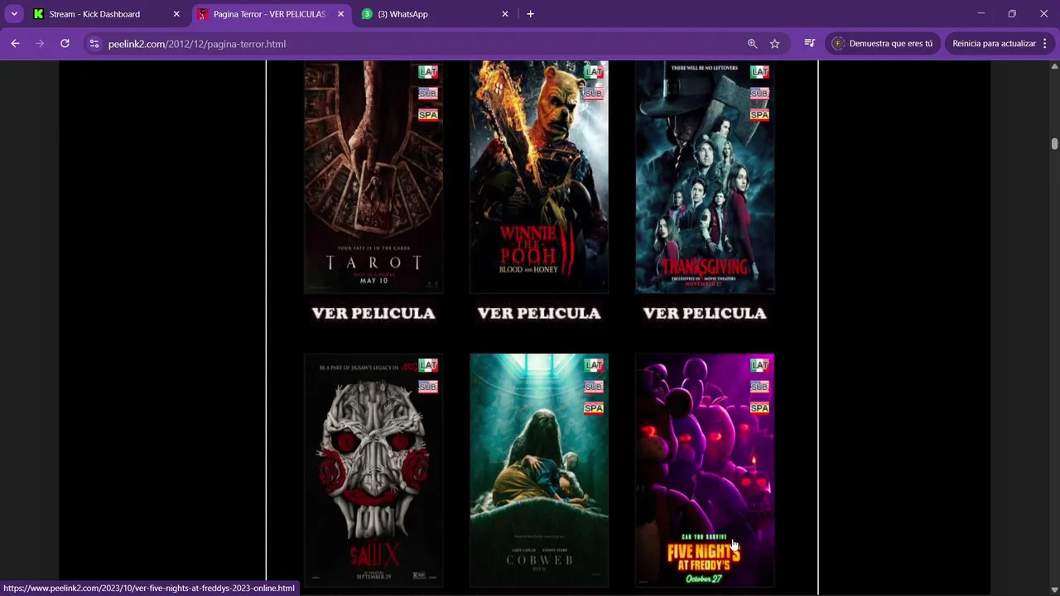View site information icon in address bar
This screenshot has width=1060, height=596.
[94, 43]
